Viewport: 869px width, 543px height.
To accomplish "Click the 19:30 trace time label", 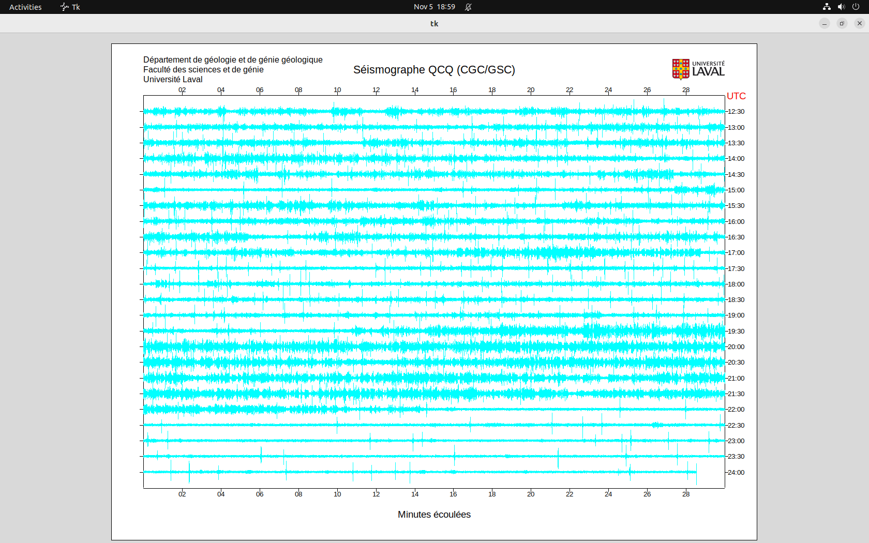I will 736,331.
